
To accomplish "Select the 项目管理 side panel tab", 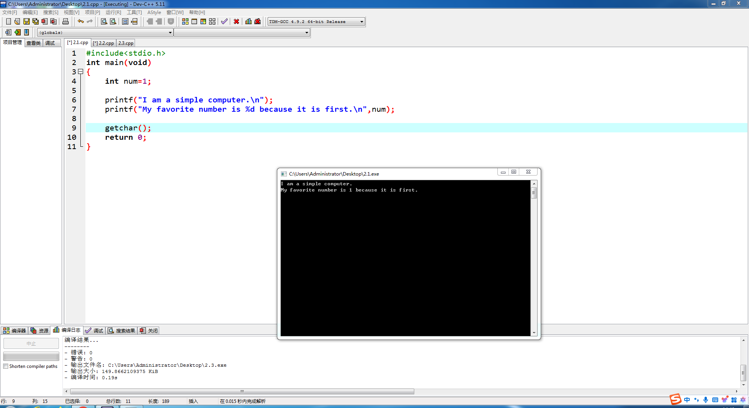I will (x=12, y=42).
